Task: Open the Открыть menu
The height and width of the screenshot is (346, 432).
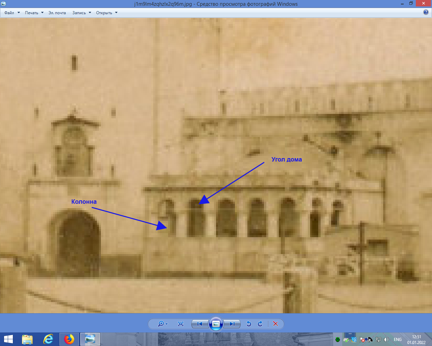Action: click(107, 13)
